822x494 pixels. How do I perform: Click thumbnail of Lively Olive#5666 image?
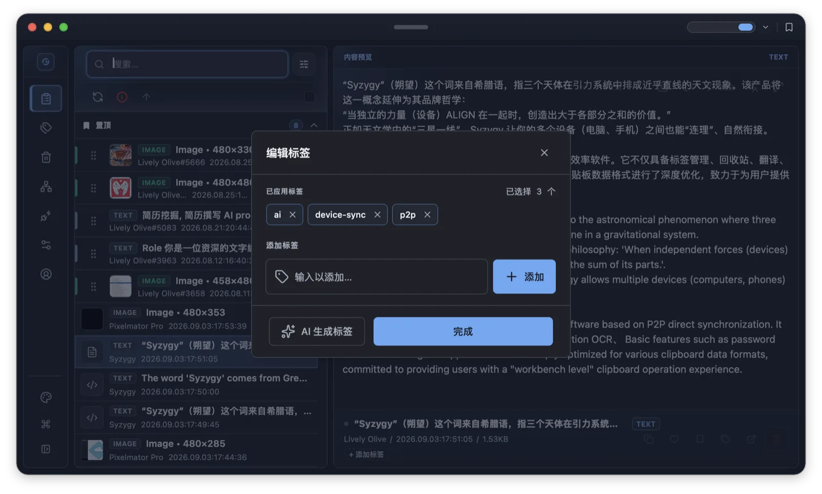click(x=120, y=155)
